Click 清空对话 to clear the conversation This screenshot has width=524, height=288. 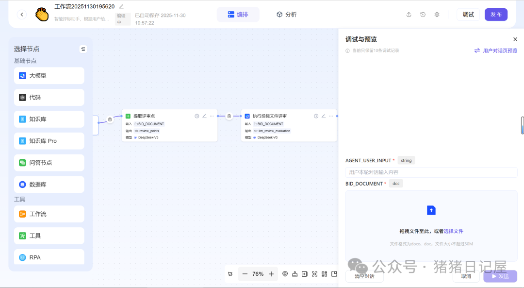[364, 276]
